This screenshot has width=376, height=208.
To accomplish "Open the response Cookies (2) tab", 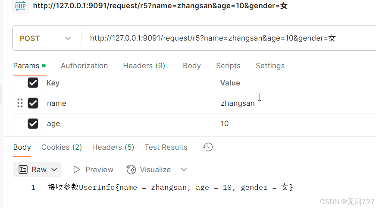I will 61,147.
